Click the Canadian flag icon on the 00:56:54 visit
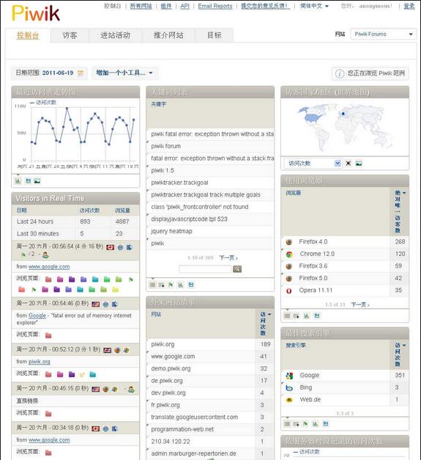421x460 pixels. [111, 247]
